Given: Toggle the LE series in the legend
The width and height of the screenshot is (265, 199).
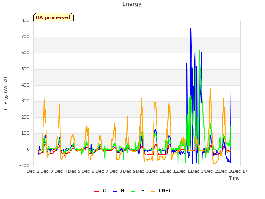Looking at the screenshot, I should (x=137, y=191).
